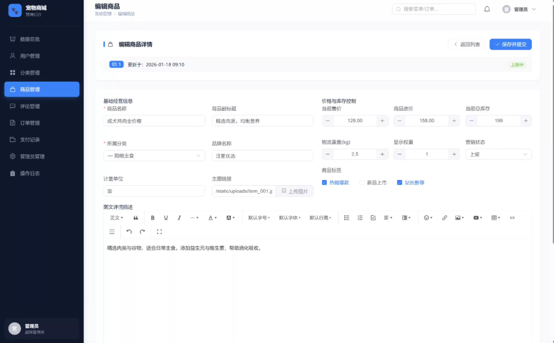
Task: Toggle italic formatting in the editor
Action: coord(179,217)
